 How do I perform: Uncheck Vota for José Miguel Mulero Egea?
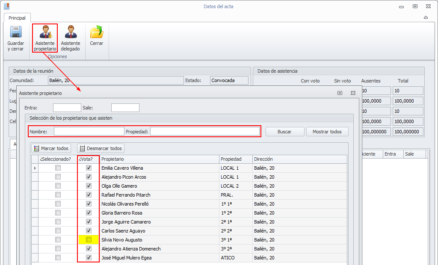tap(89, 257)
